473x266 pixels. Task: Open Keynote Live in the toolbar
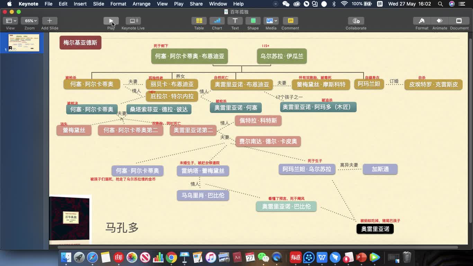pyautogui.click(x=133, y=21)
